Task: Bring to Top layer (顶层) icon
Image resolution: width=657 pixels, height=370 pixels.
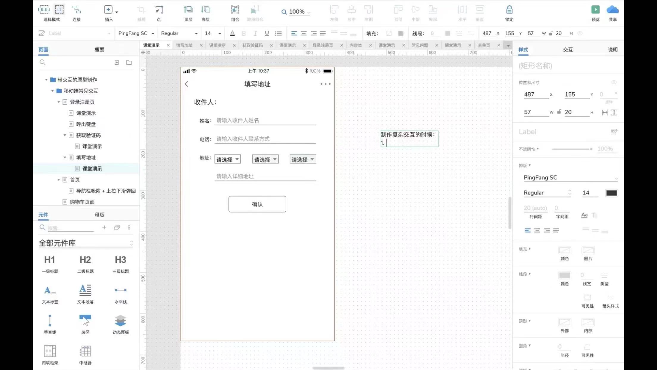Action: click(x=188, y=10)
